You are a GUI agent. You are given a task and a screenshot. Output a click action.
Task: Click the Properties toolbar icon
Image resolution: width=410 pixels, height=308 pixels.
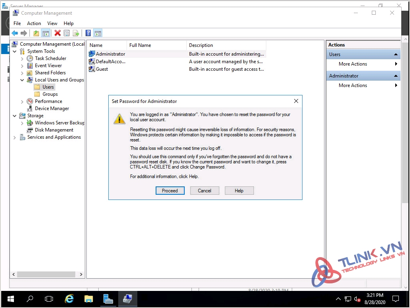[66, 33]
